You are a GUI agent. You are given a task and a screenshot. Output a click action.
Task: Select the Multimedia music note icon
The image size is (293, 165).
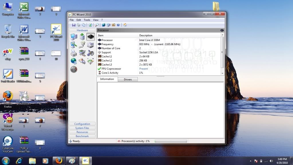[x=91, y=53]
